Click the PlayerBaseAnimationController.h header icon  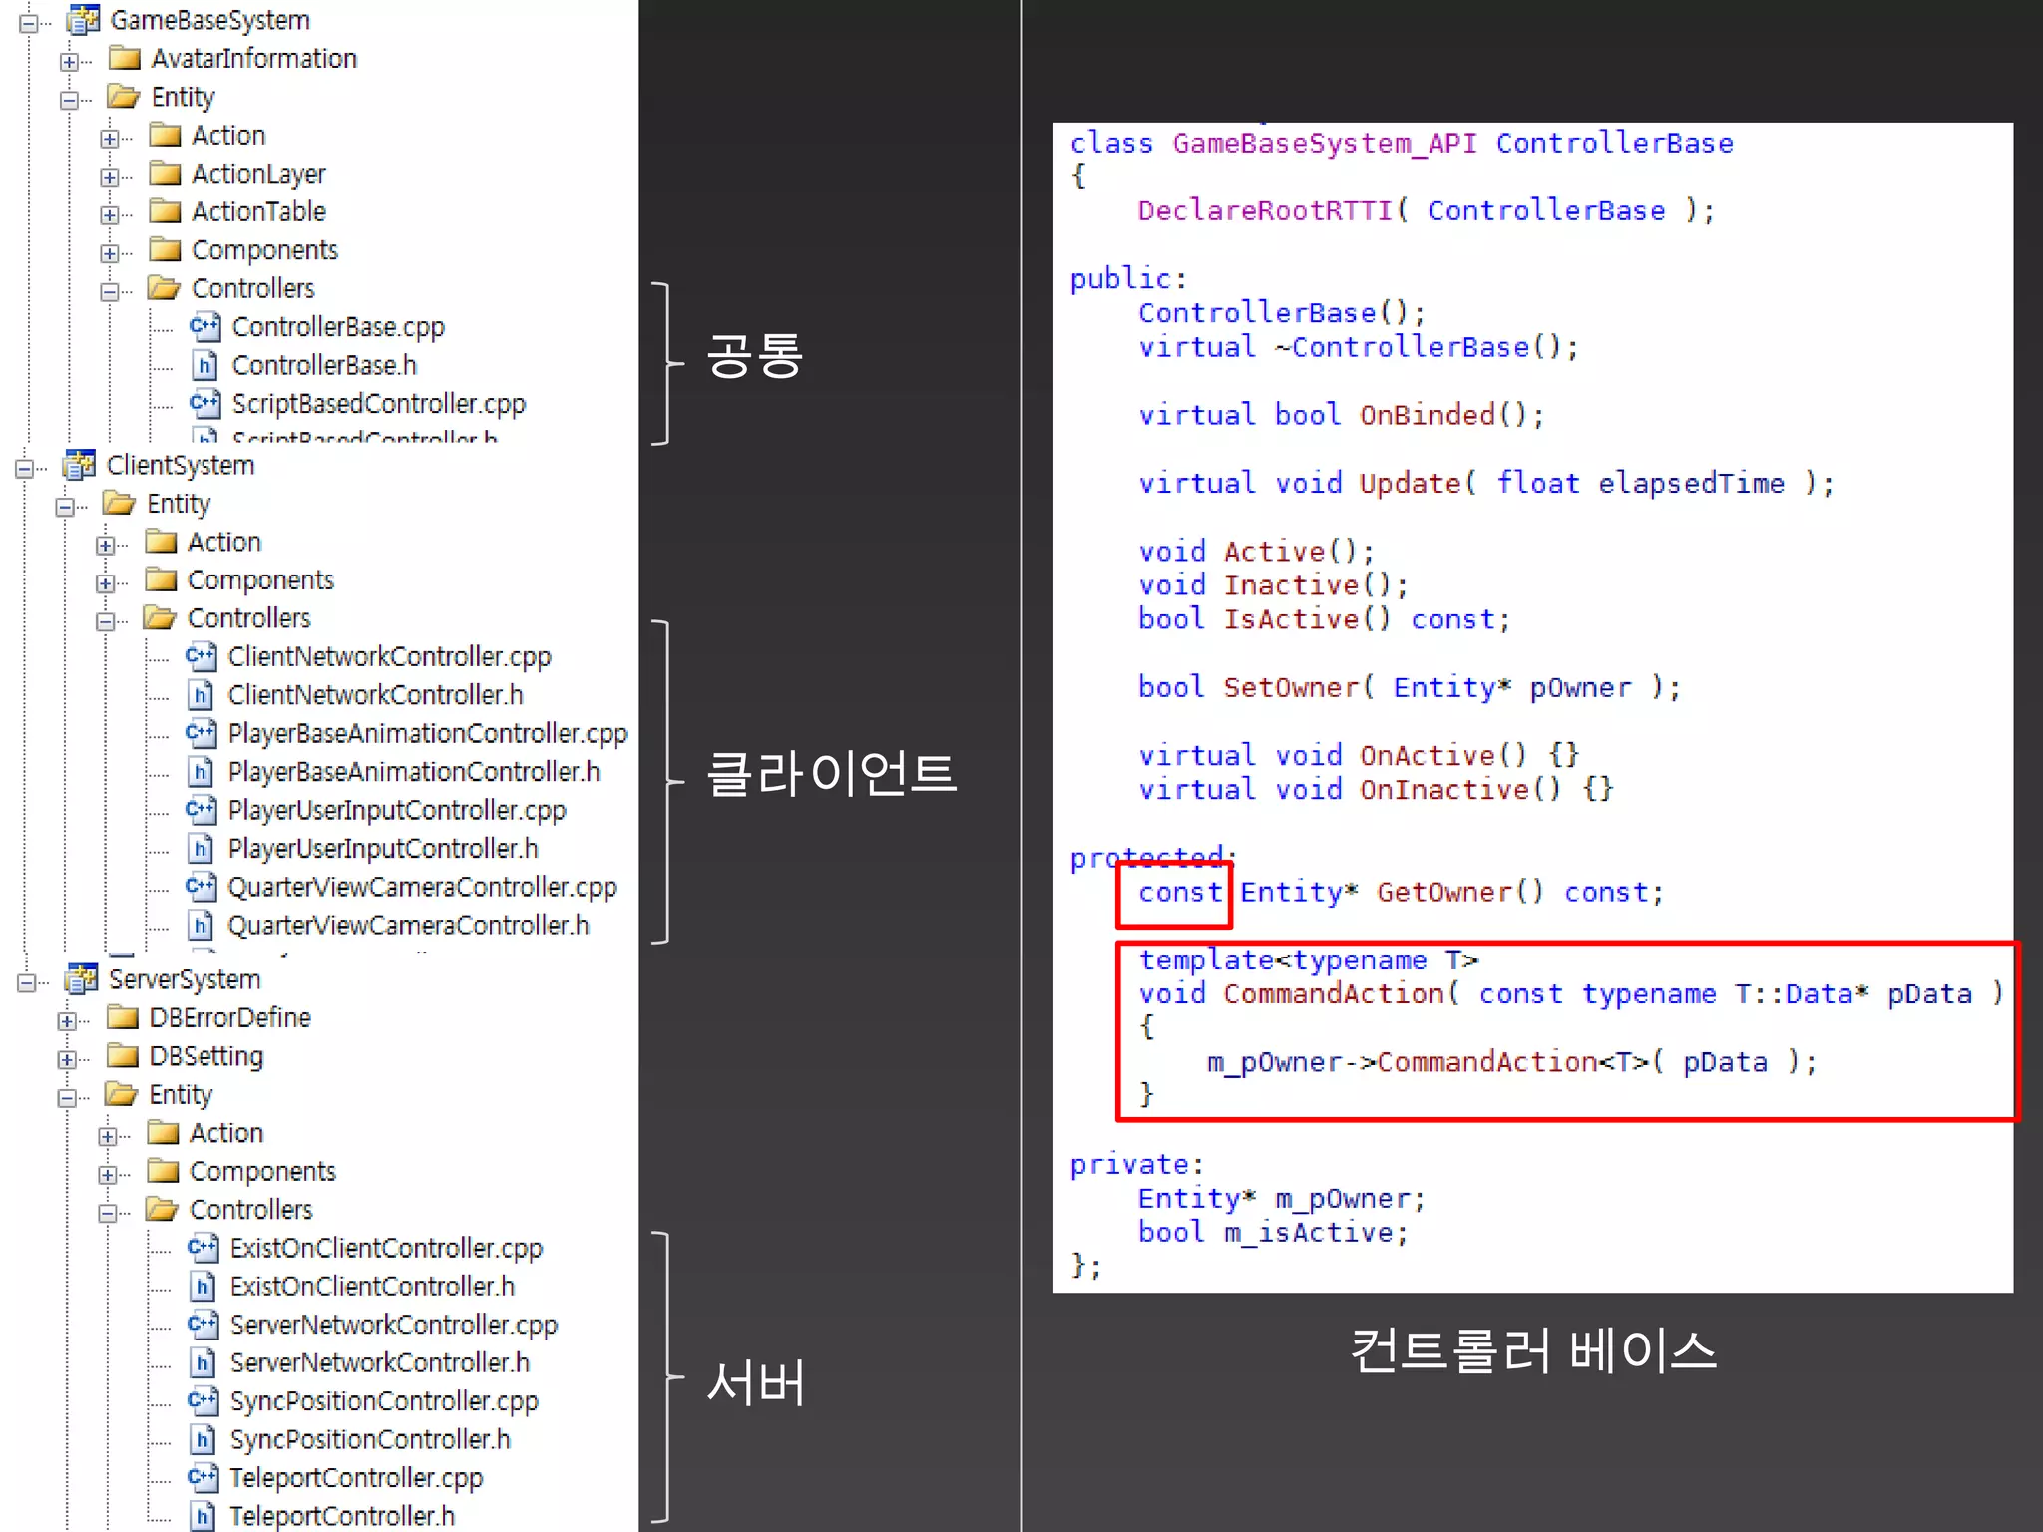tap(201, 771)
